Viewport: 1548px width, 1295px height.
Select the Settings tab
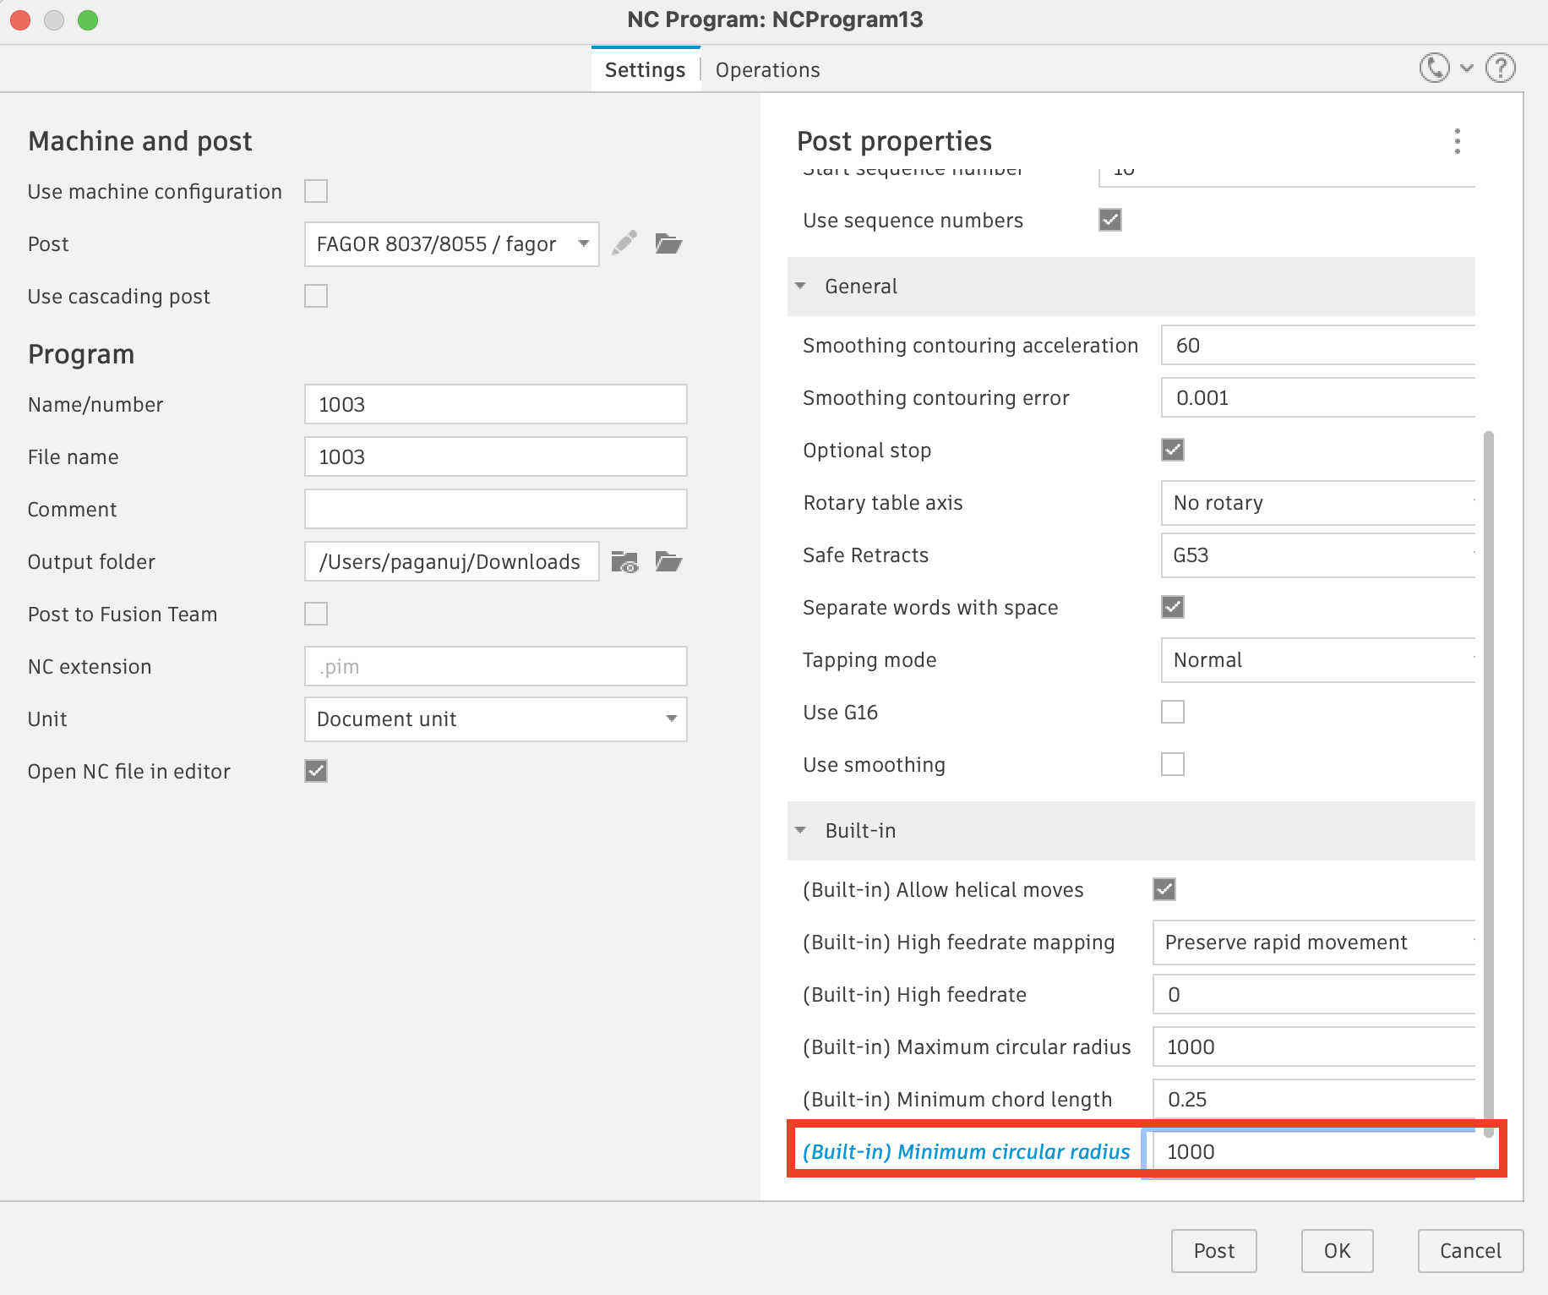(x=645, y=69)
